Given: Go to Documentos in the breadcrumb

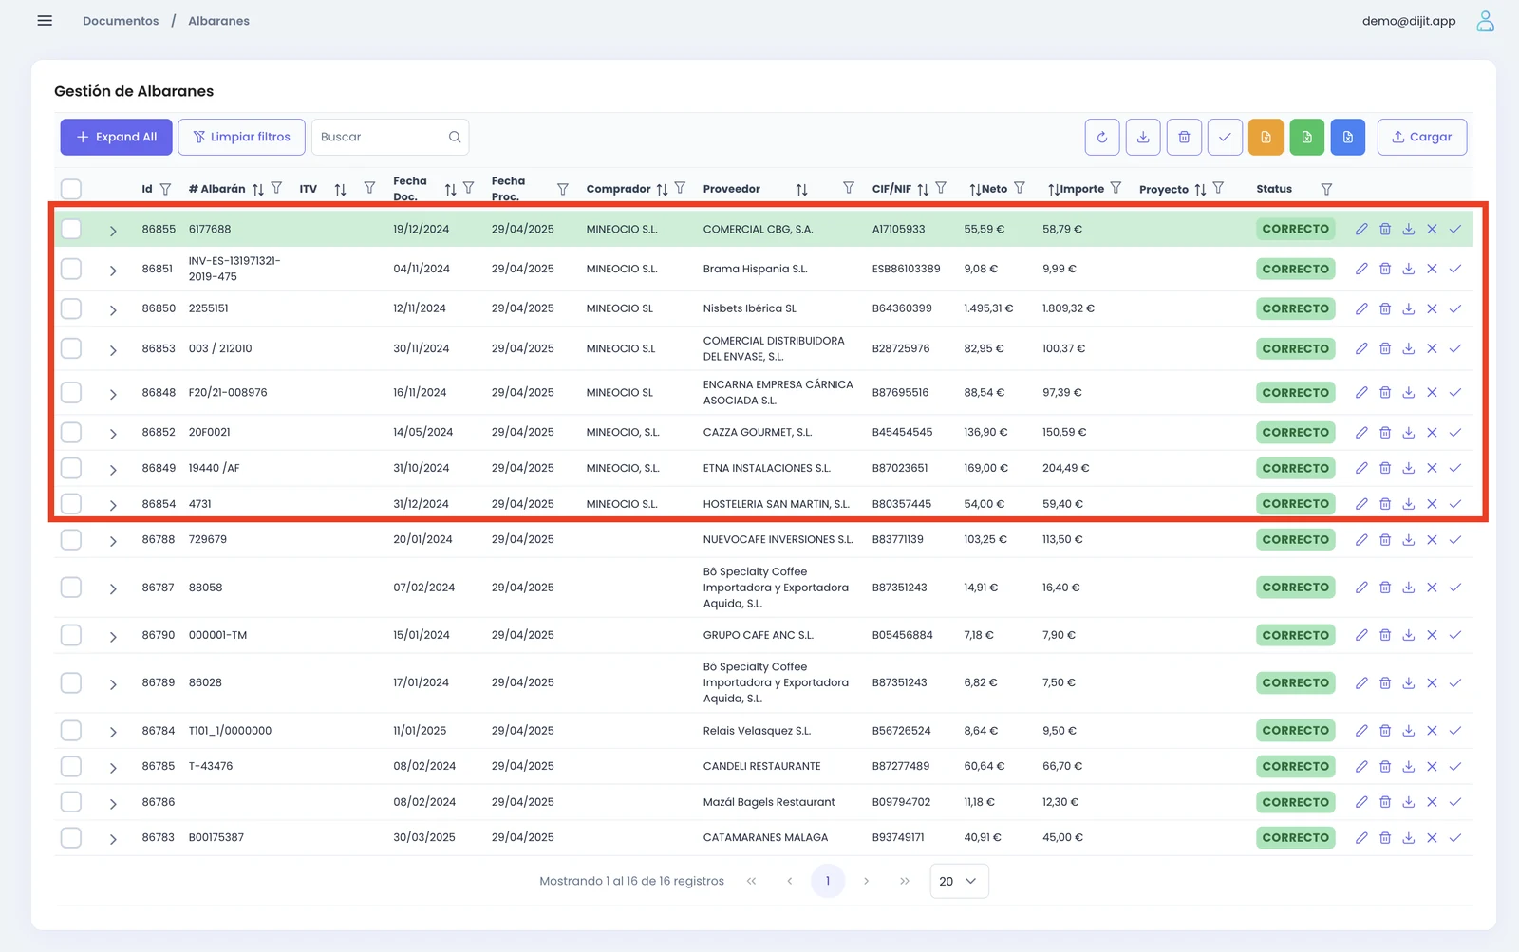Looking at the screenshot, I should (121, 21).
